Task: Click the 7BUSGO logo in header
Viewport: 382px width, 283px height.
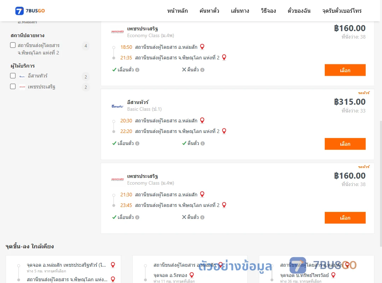Action: point(30,11)
